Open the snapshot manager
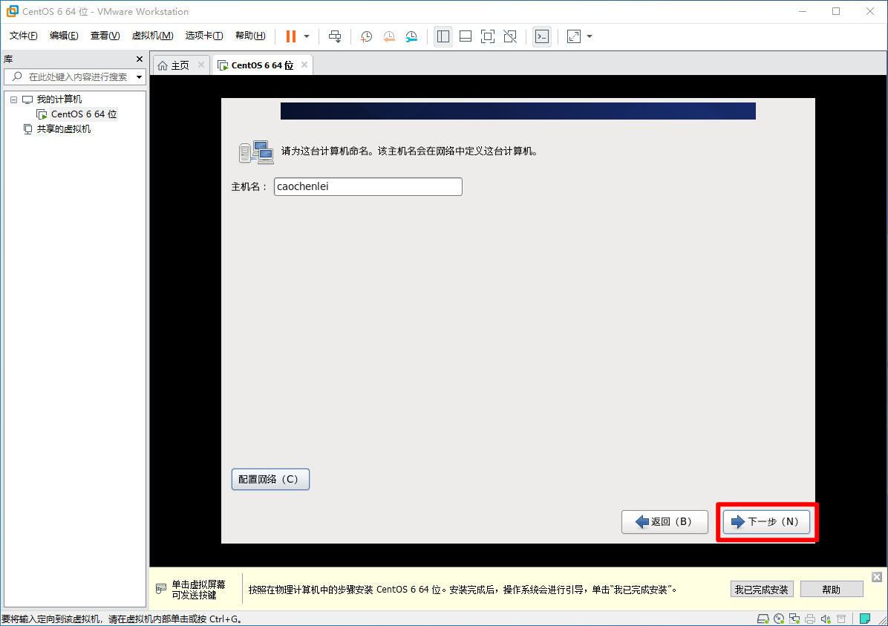Screen dimensions: 888x626 point(412,36)
